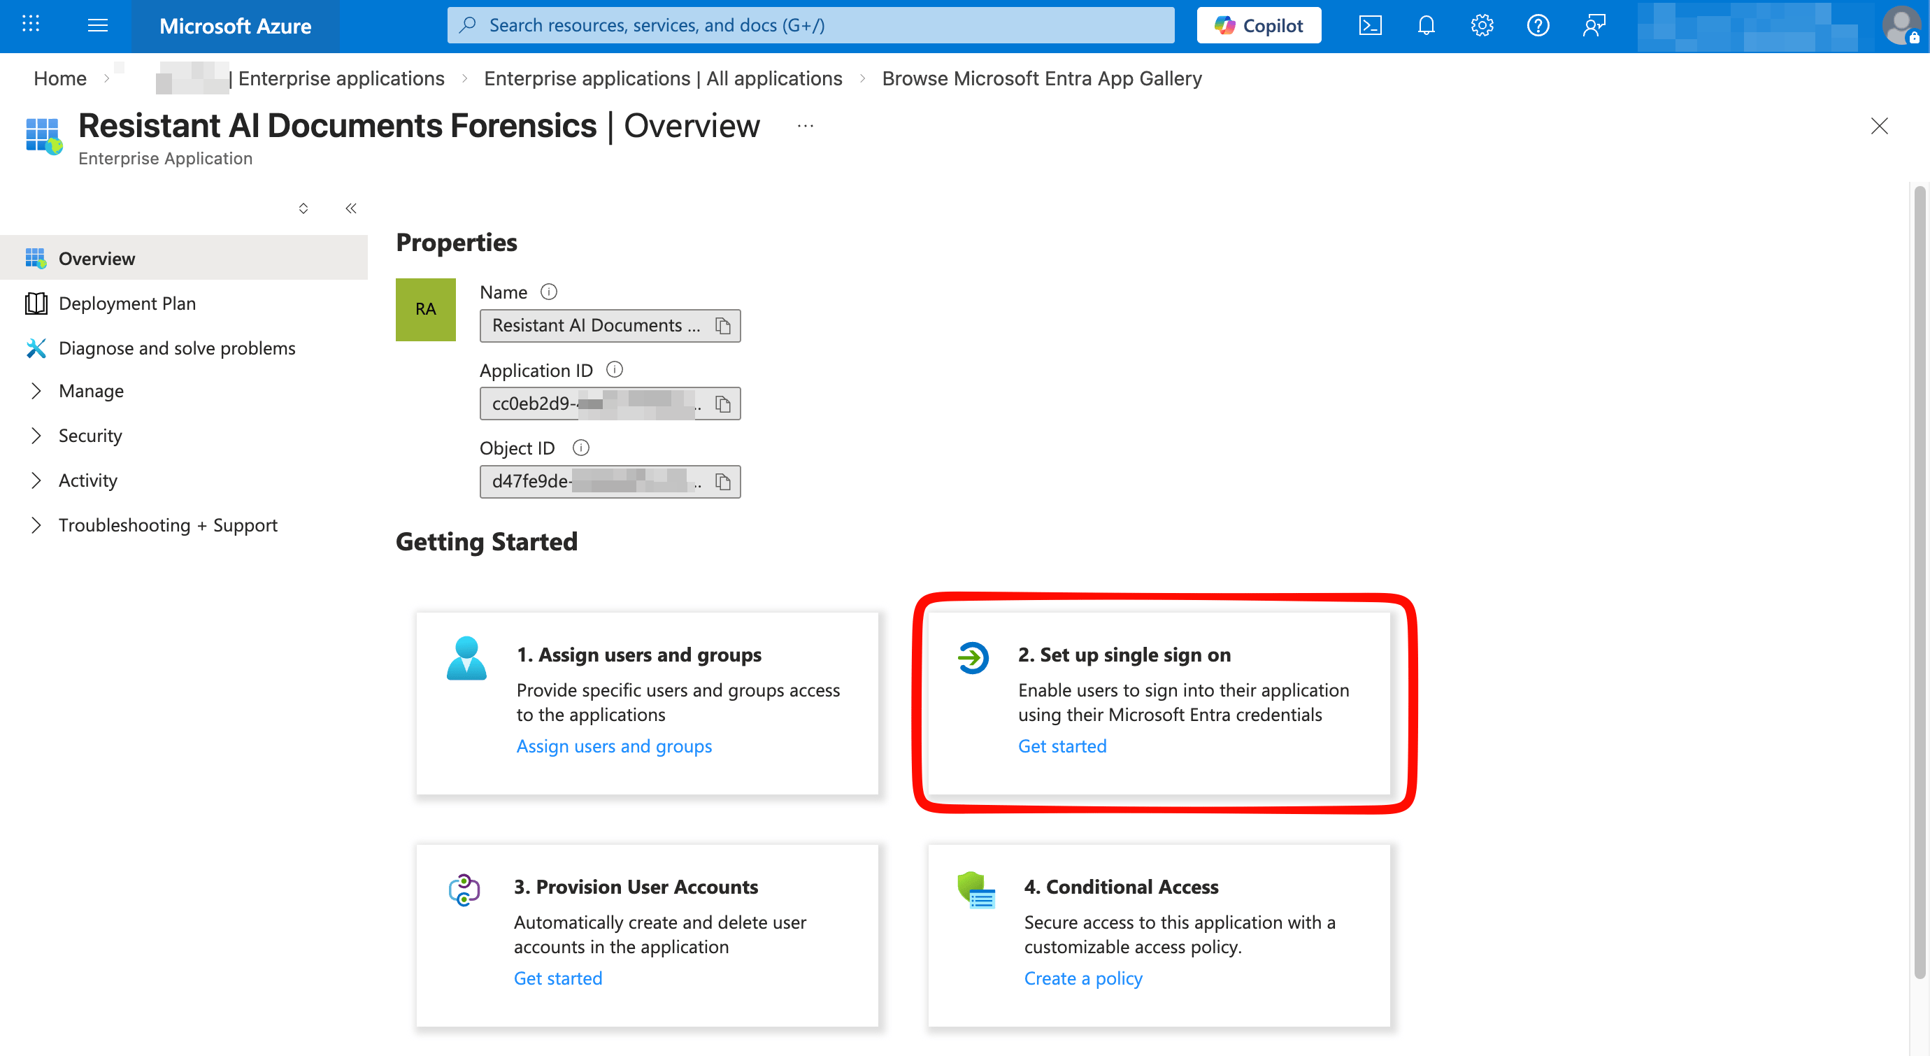Click Get started under Provision User Accounts
The image size is (1930, 1056).
[x=557, y=979]
